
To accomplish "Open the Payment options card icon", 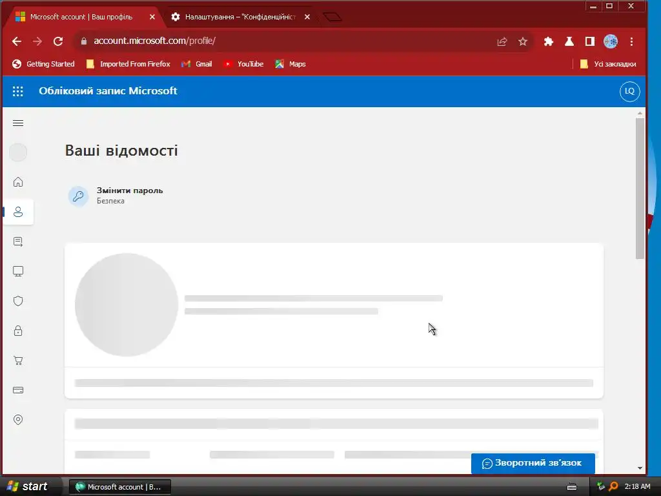I will pos(18,390).
